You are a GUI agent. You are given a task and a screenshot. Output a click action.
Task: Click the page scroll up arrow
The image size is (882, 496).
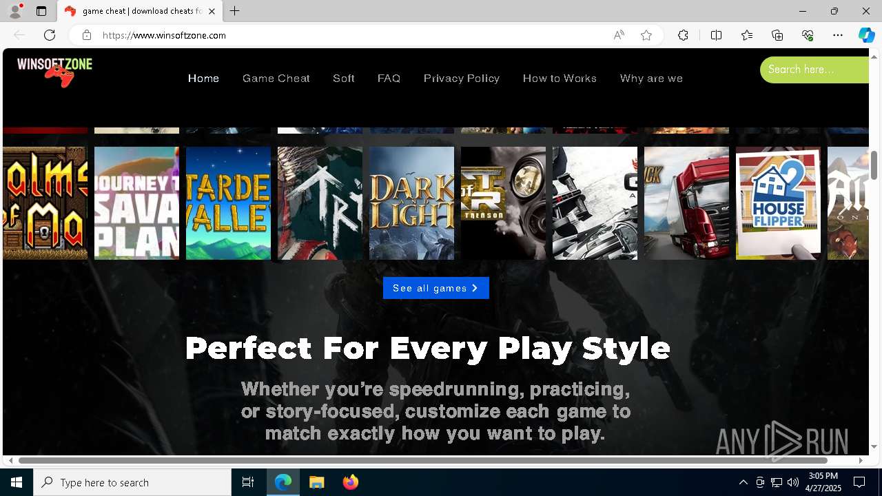tap(874, 56)
